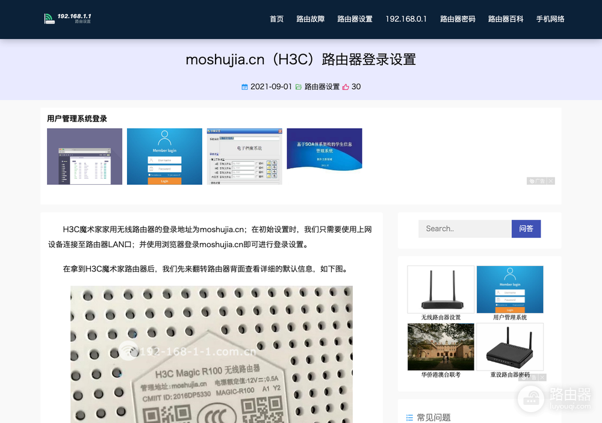
Task: Click the like count 30
Action: pyautogui.click(x=356, y=87)
